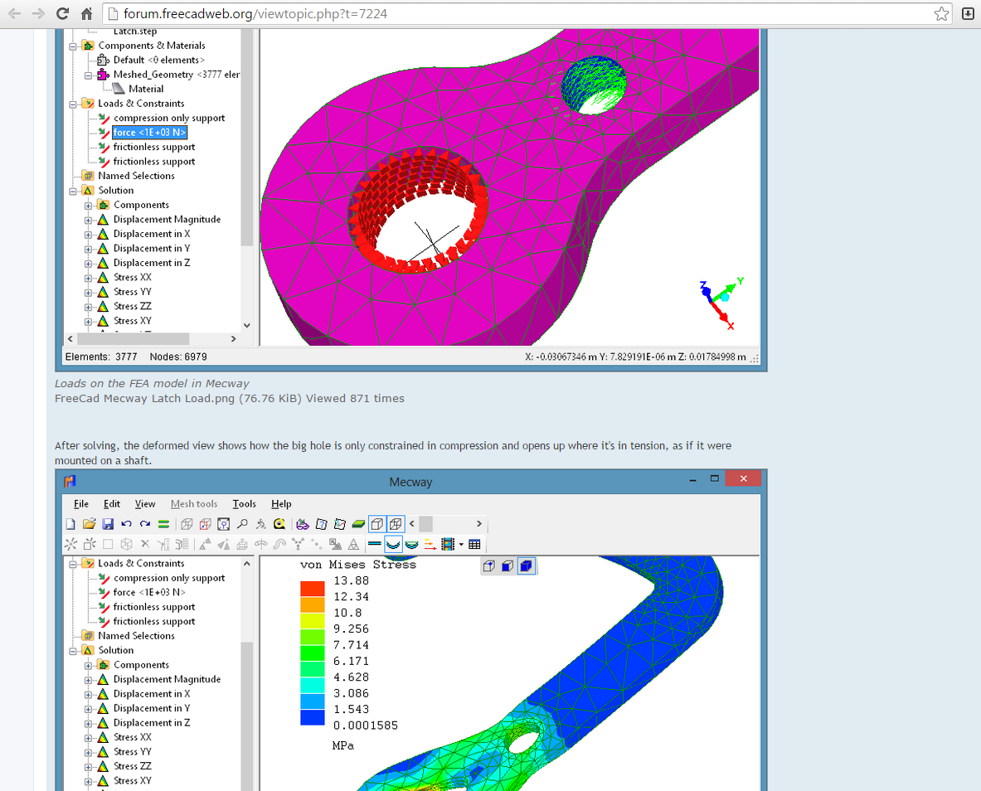Click the browser forward arrow
This screenshot has height=791, width=981.
point(38,14)
